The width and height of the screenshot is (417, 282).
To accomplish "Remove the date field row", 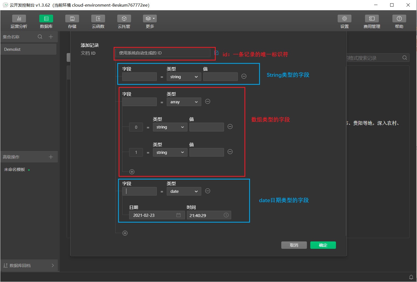I will point(208,191).
